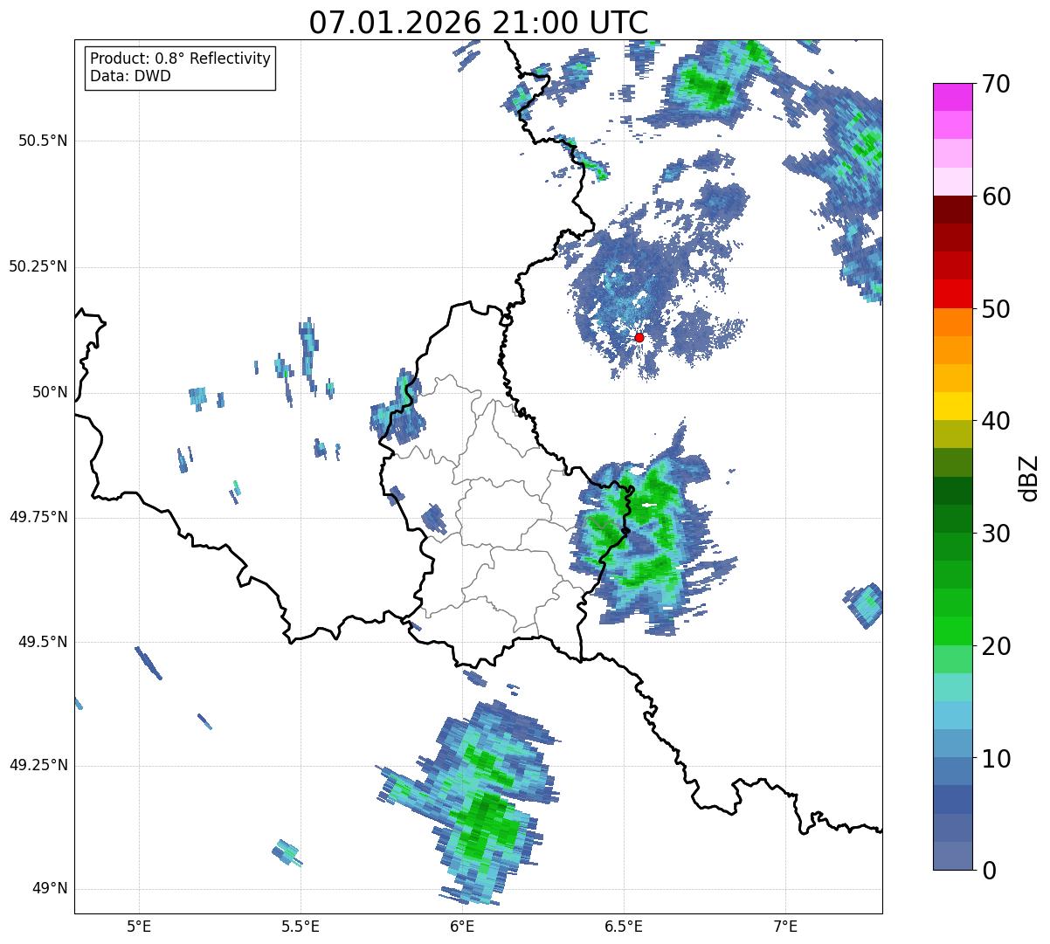This screenshot has height=944, width=1050.
Task: Click the 49.75°N latitude label
Action: (38, 517)
